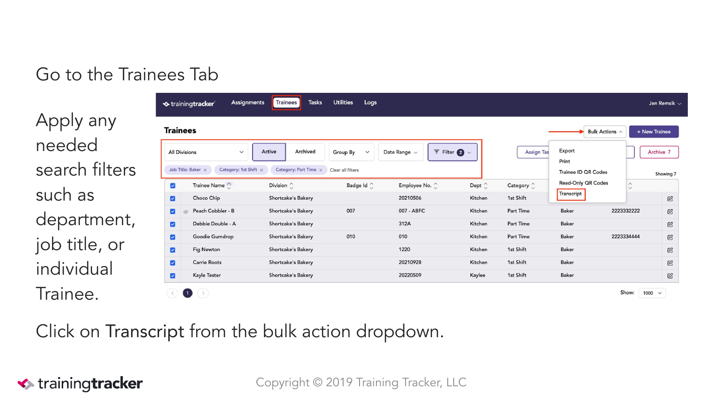Switch to the Active trainees toggle
The height and width of the screenshot is (406, 723).
coord(269,152)
